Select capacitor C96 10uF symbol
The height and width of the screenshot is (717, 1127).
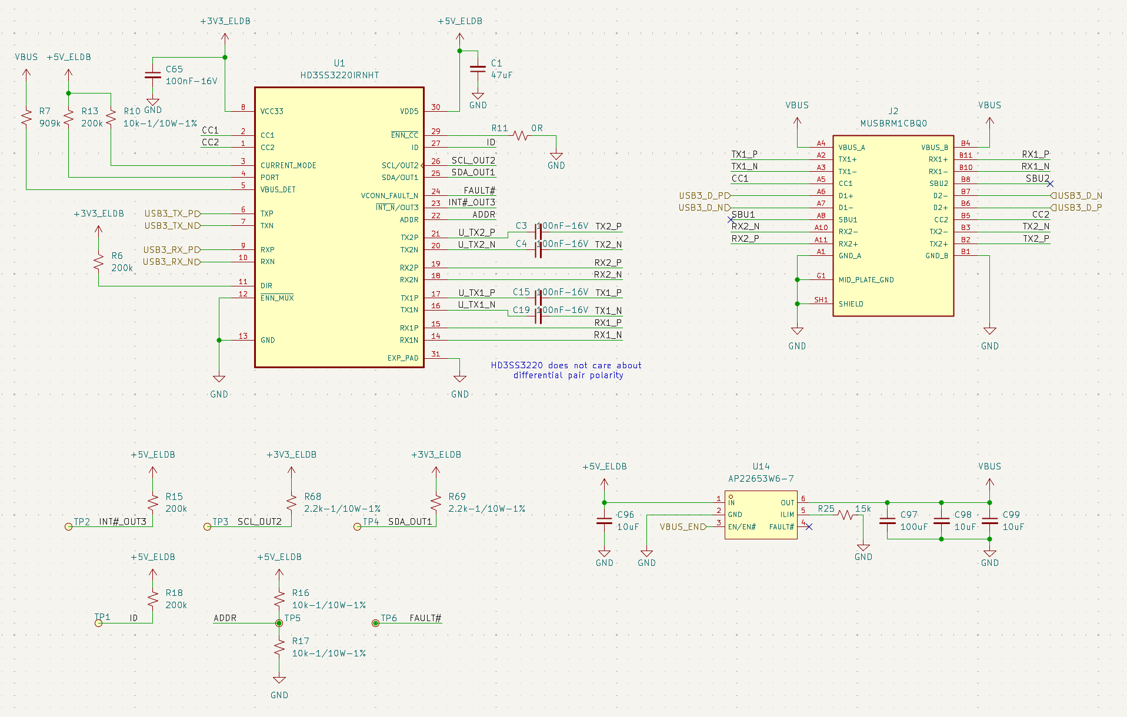click(x=604, y=521)
